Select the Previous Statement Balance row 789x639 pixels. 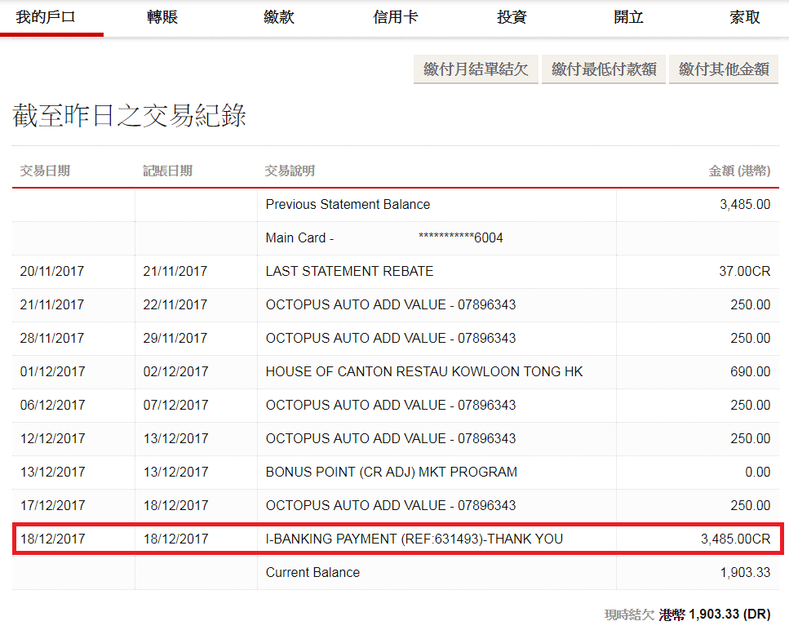[x=348, y=204]
